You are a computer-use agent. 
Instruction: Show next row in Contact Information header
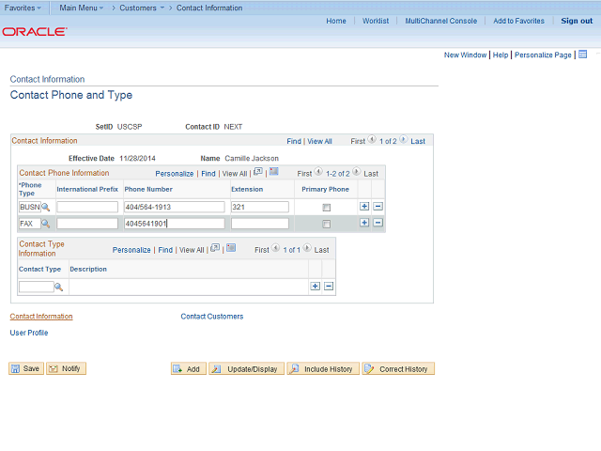pos(403,140)
